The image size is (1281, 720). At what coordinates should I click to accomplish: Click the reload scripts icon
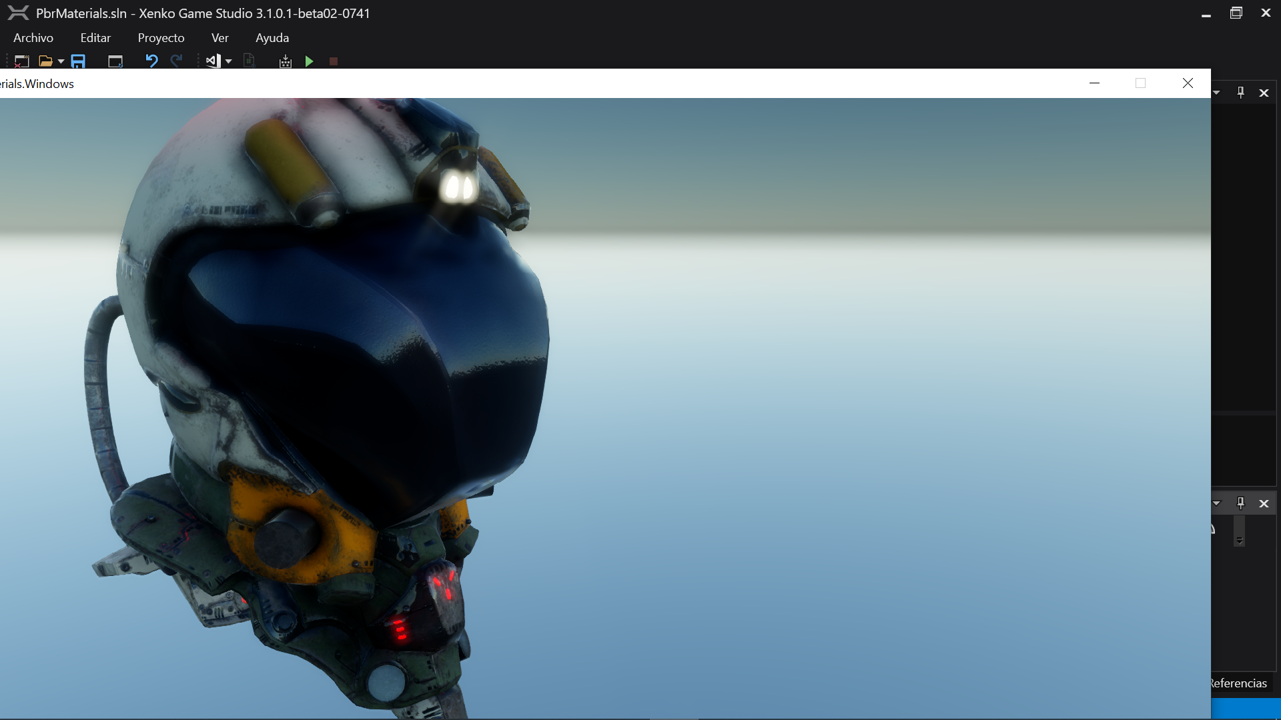pos(249,61)
